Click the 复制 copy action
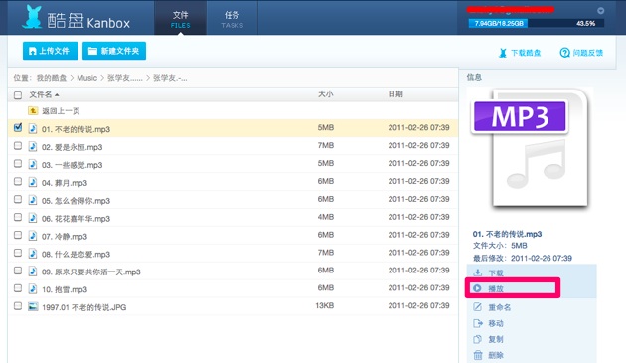The width and height of the screenshot is (626, 363). 496,339
